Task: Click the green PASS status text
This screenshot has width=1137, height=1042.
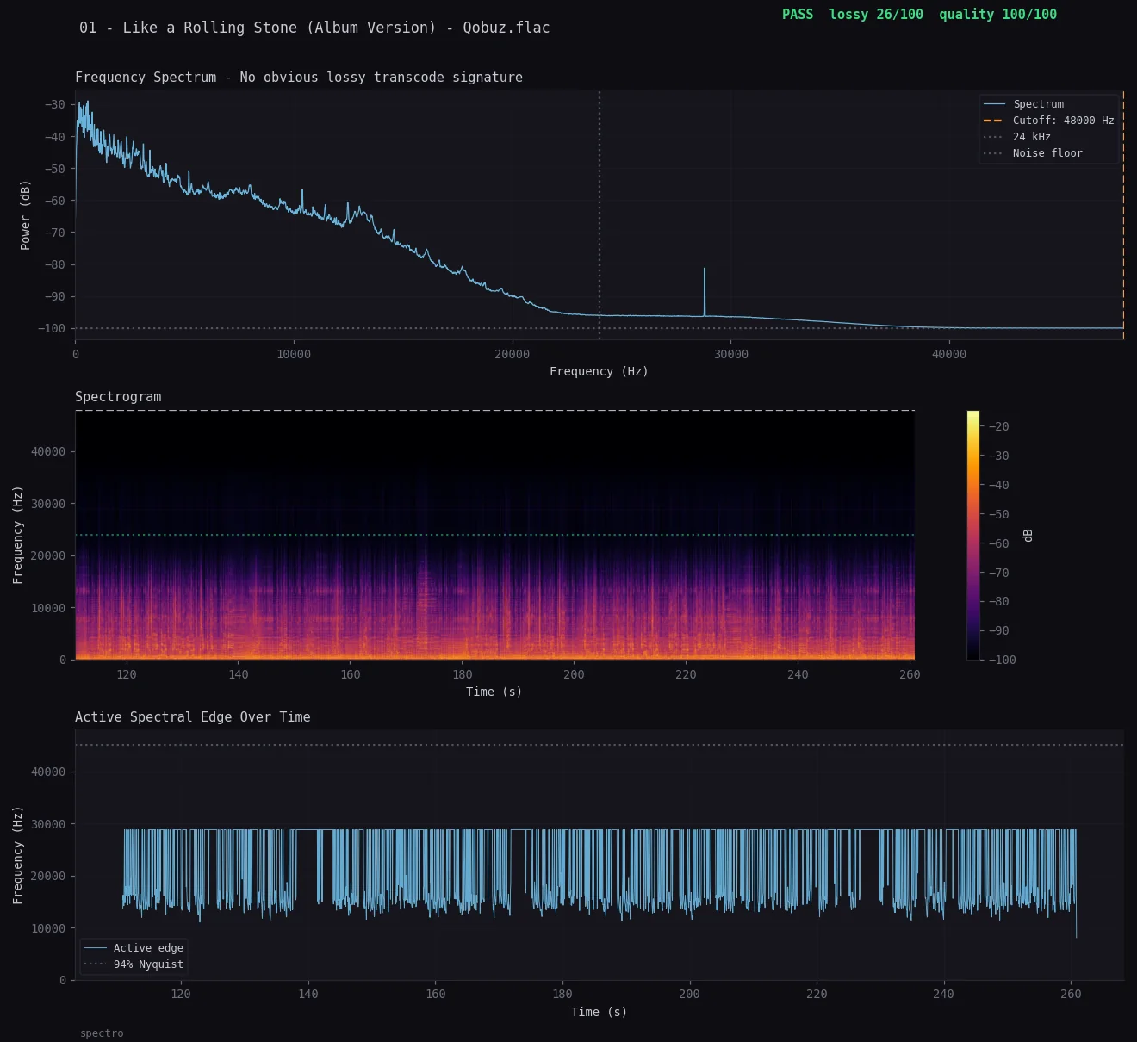Action: 798,14
